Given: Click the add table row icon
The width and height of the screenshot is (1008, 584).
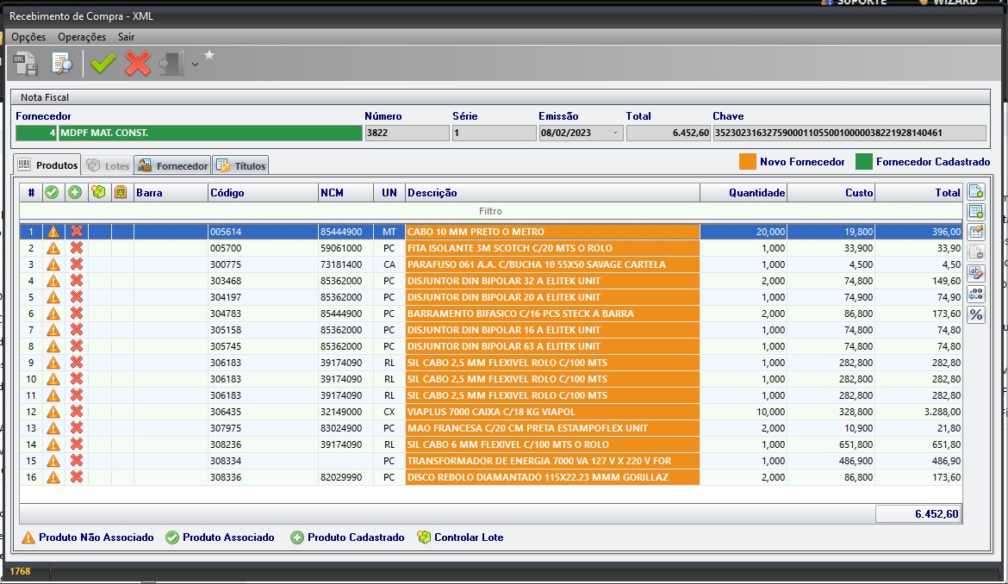Looking at the screenshot, I should (976, 212).
